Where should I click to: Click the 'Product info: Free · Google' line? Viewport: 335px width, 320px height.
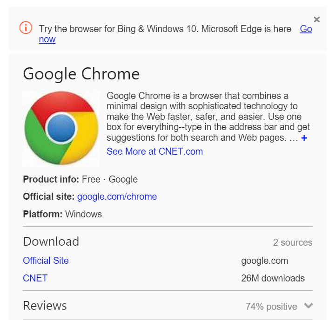80,179
